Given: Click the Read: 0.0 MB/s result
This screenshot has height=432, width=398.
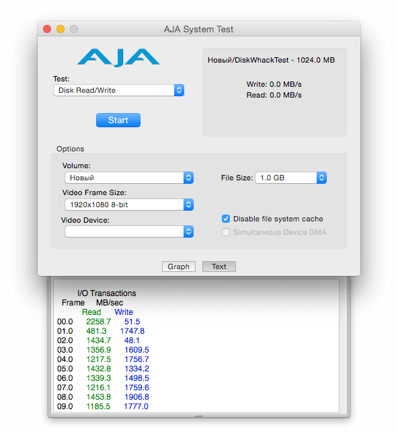Looking at the screenshot, I should (x=274, y=95).
